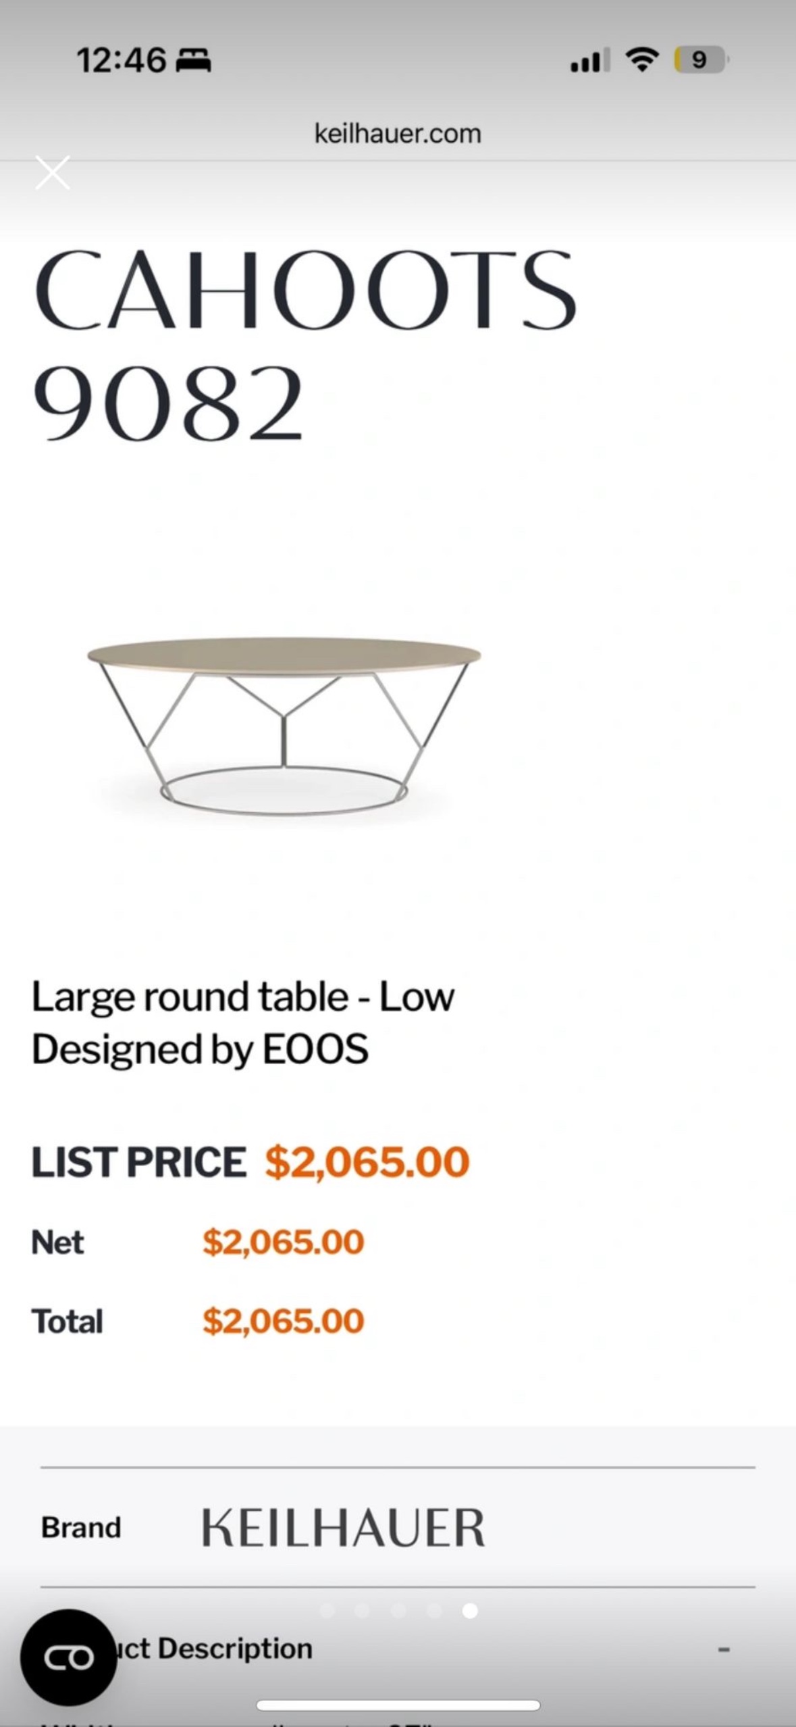
Task: Tap the KEILHAUER brand logo
Action: tap(343, 1527)
